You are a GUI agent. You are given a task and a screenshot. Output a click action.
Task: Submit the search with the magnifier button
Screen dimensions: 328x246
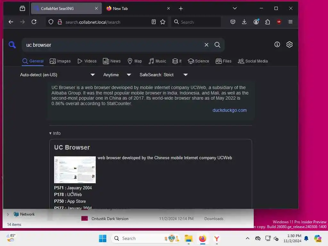217,45
